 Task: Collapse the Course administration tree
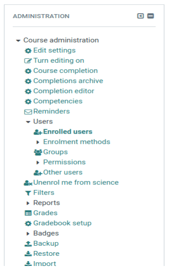18,41
